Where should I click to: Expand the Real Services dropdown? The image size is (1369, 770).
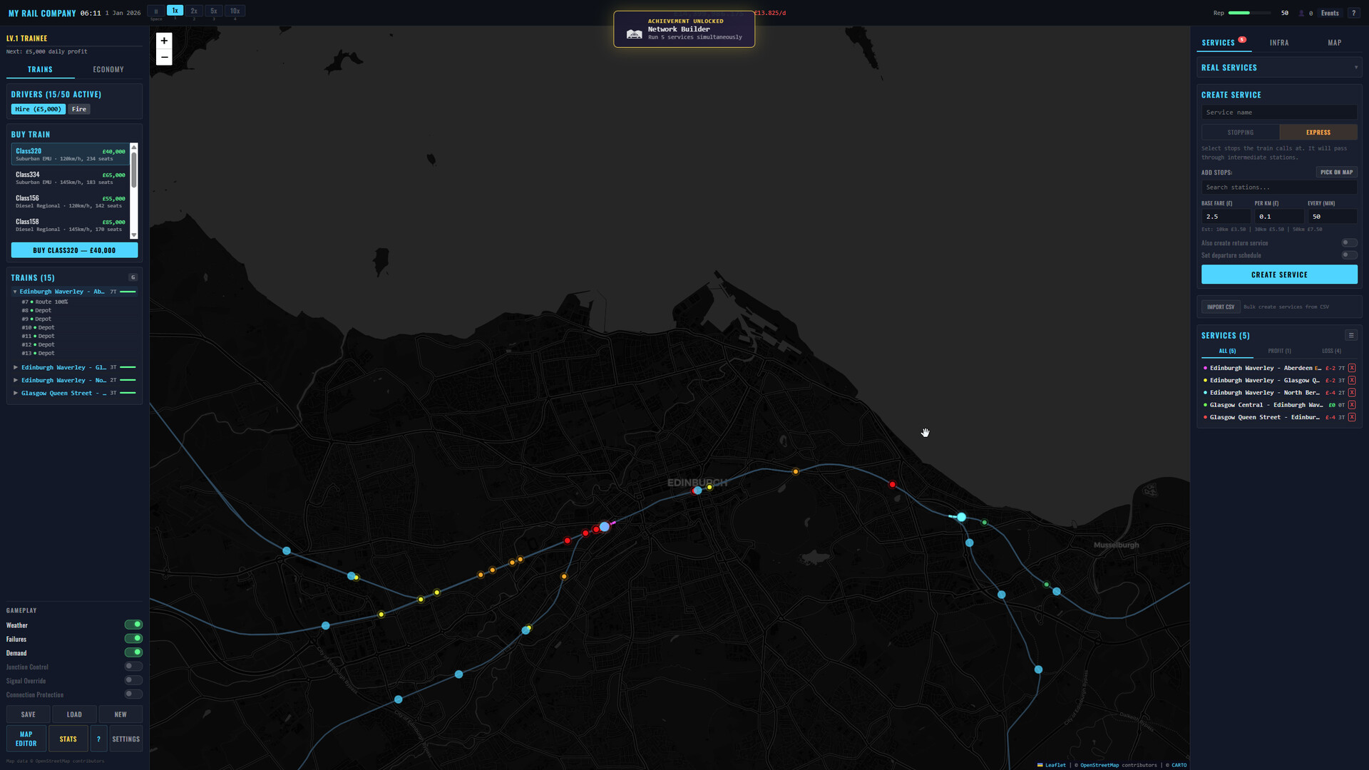coord(1355,68)
